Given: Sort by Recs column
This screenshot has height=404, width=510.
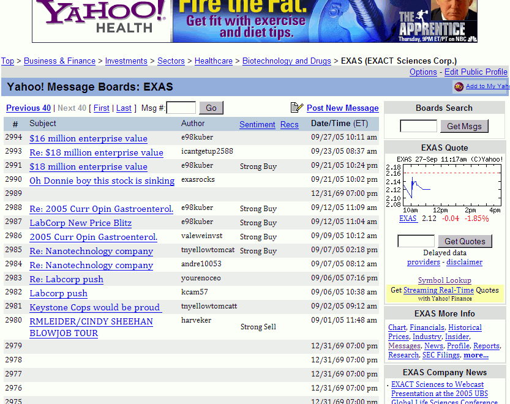Looking at the screenshot, I should tap(290, 125).
